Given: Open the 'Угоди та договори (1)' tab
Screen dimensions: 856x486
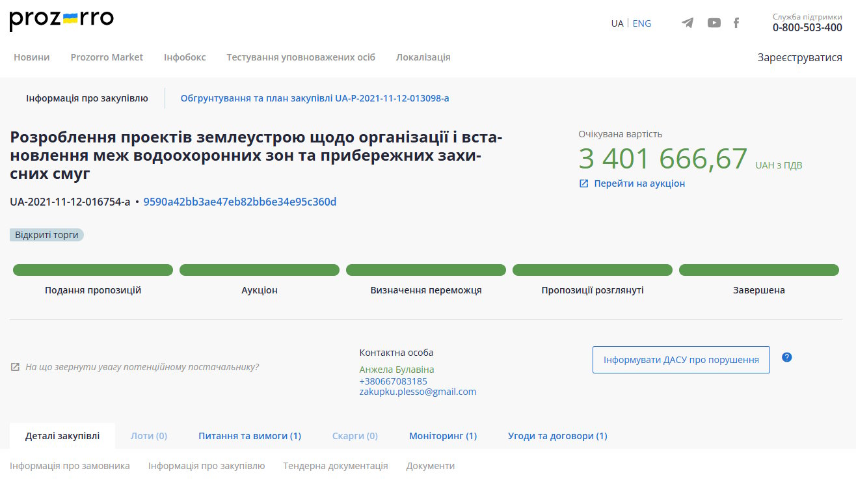Looking at the screenshot, I should [x=557, y=436].
